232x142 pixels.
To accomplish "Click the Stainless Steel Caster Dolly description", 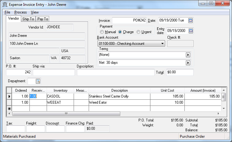I will point(119,96).
